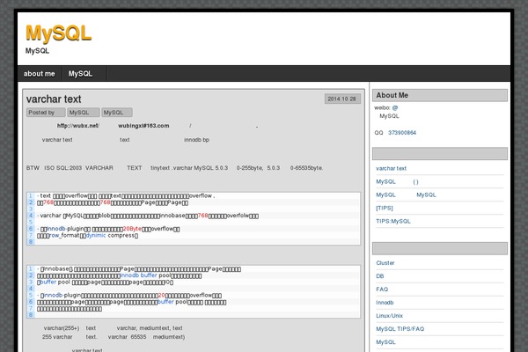Follow the http://wubx.net/ link in the post

coord(78,126)
